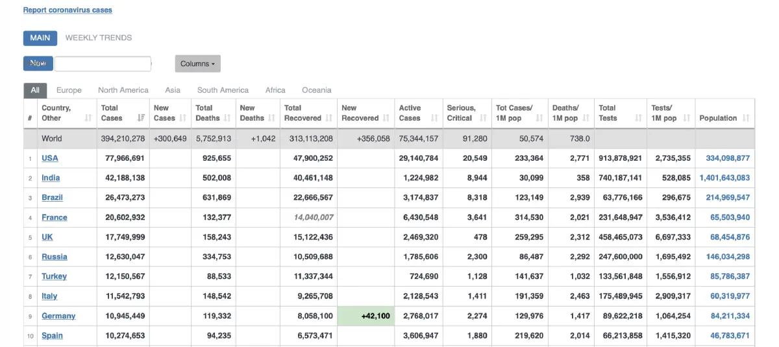The height and width of the screenshot is (347, 779).
Task: Open UK population link 68,454,876
Action: [x=730, y=237]
